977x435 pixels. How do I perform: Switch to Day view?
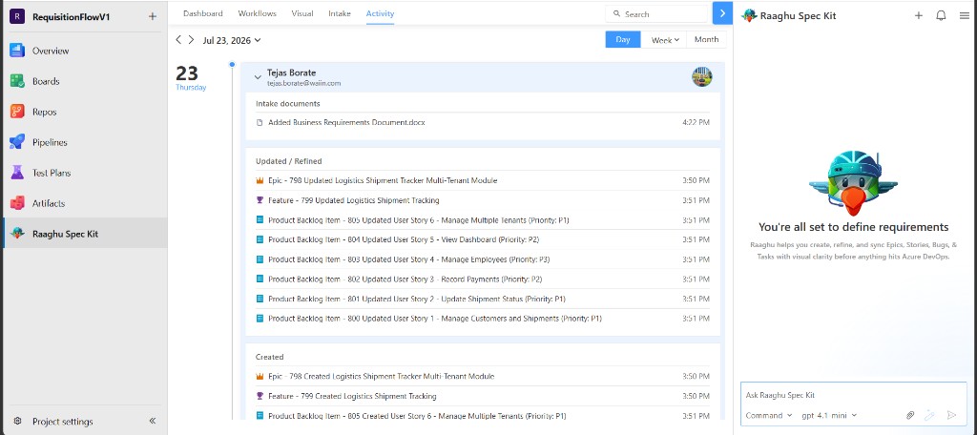pyautogui.click(x=623, y=39)
